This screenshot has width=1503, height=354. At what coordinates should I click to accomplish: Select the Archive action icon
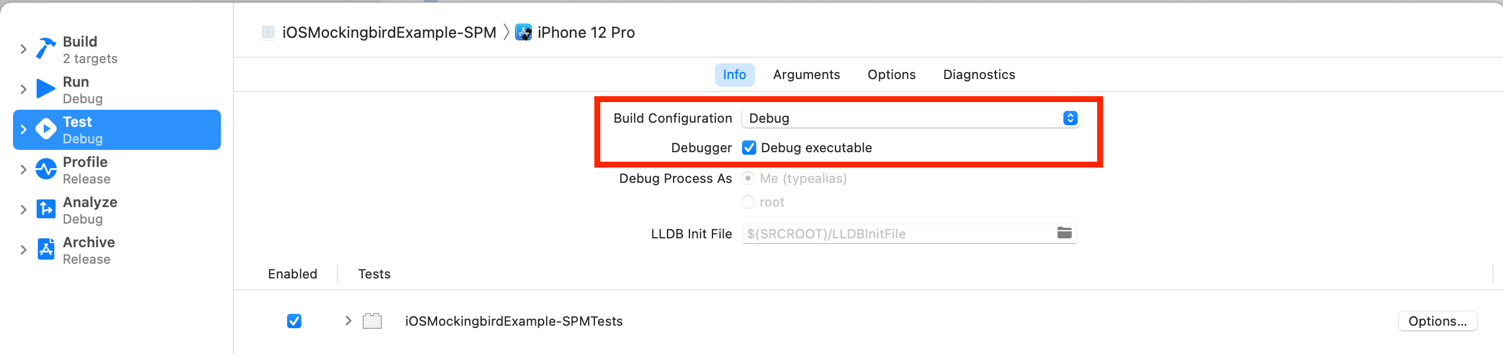point(45,250)
